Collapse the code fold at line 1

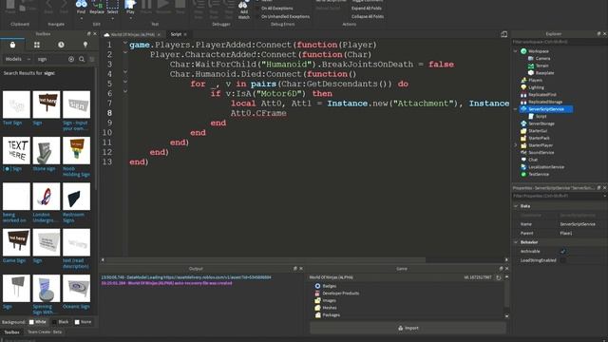coord(125,43)
